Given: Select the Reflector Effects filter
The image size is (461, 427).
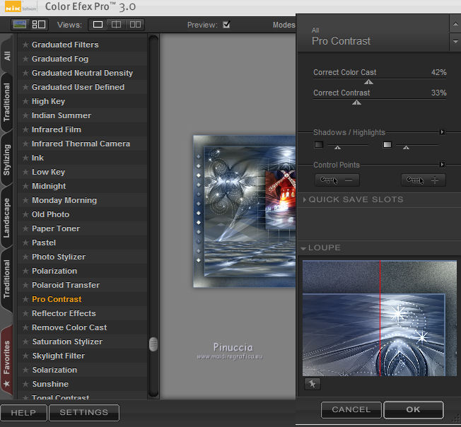Looking at the screenshot, I should point(82,313).
